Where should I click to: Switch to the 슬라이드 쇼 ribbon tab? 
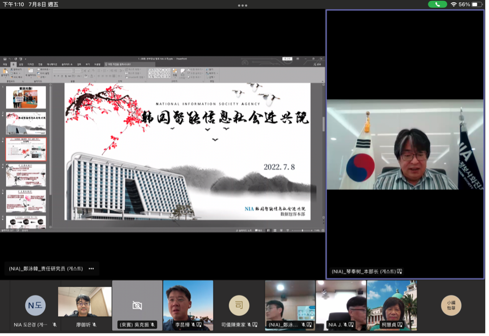[x=67, y=64]
